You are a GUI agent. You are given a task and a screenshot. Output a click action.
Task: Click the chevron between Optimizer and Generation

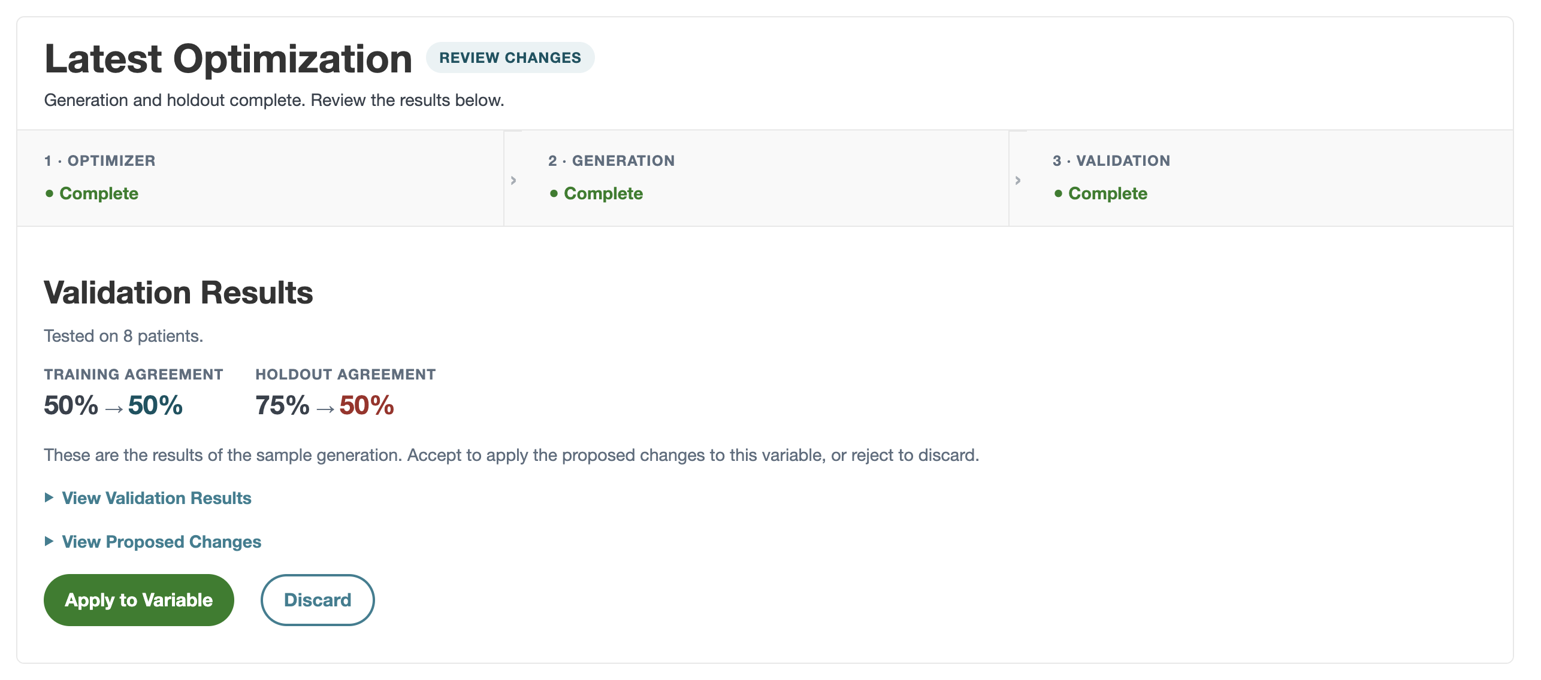click(513, 180)
